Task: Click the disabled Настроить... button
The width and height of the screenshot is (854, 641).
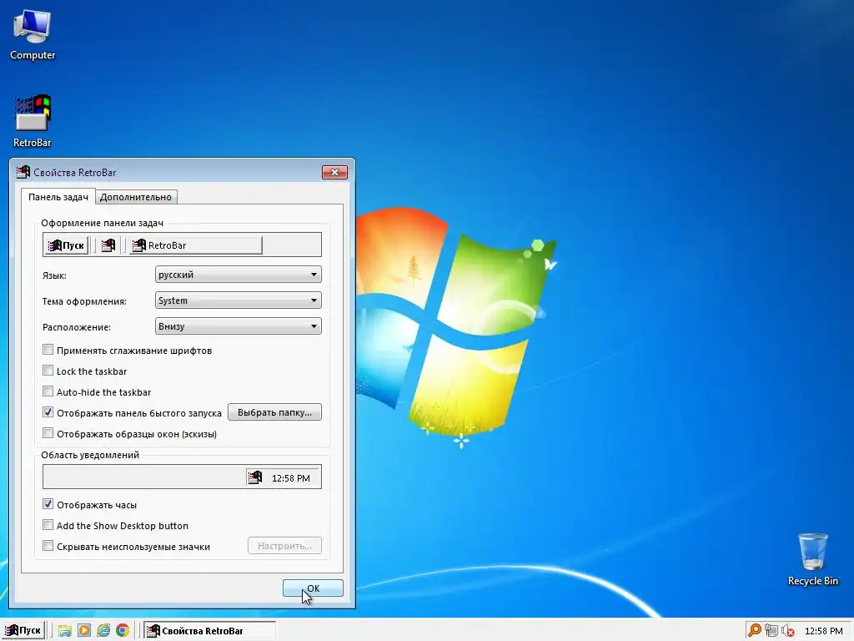Action: pos(285,546)
